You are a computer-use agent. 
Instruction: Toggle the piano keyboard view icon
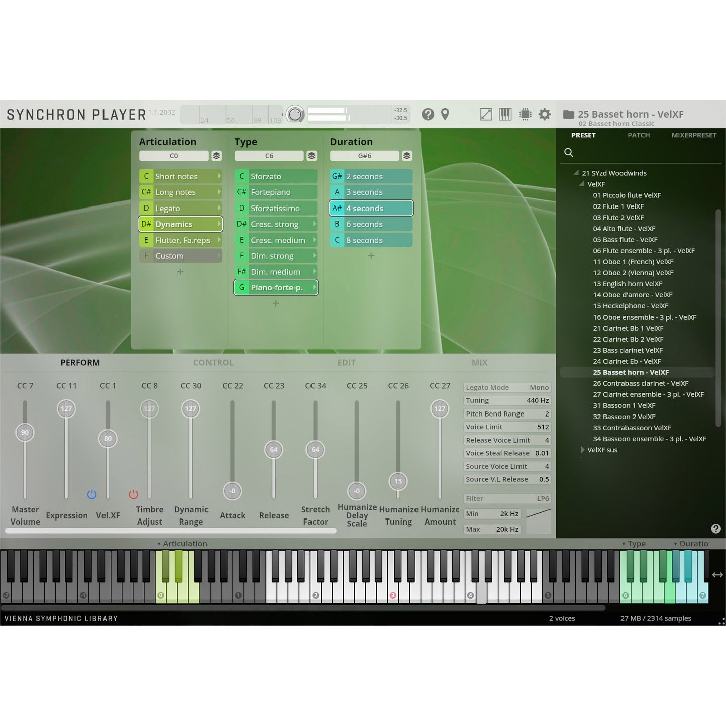point(505,115)
